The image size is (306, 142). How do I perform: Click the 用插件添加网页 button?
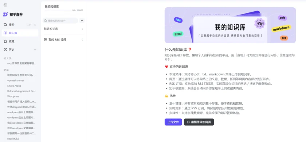(x=199, y=122)
